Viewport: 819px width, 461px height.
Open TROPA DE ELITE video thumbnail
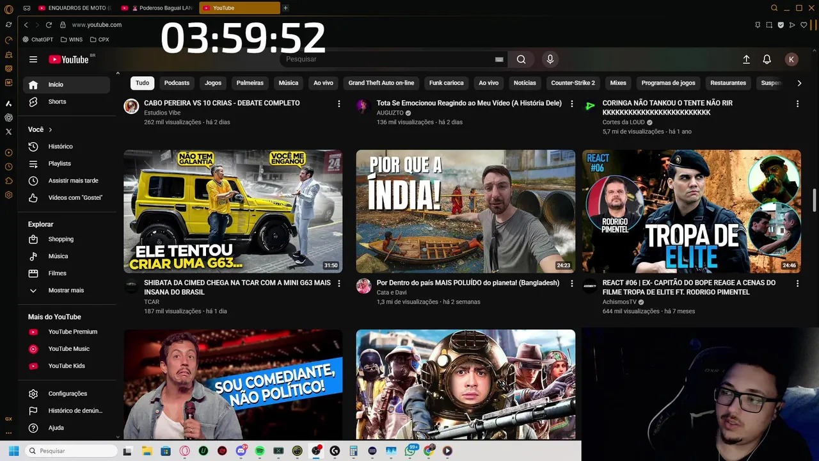[692, 211]
